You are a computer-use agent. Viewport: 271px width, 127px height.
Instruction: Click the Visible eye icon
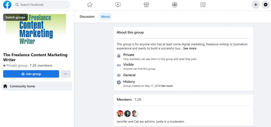tap(119, 65)
